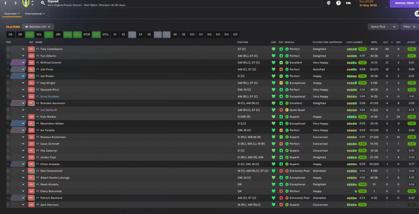Expand Quick Pick dropdown arrow
The height and width of the screenshot is (214, 419).
(394, 27)
